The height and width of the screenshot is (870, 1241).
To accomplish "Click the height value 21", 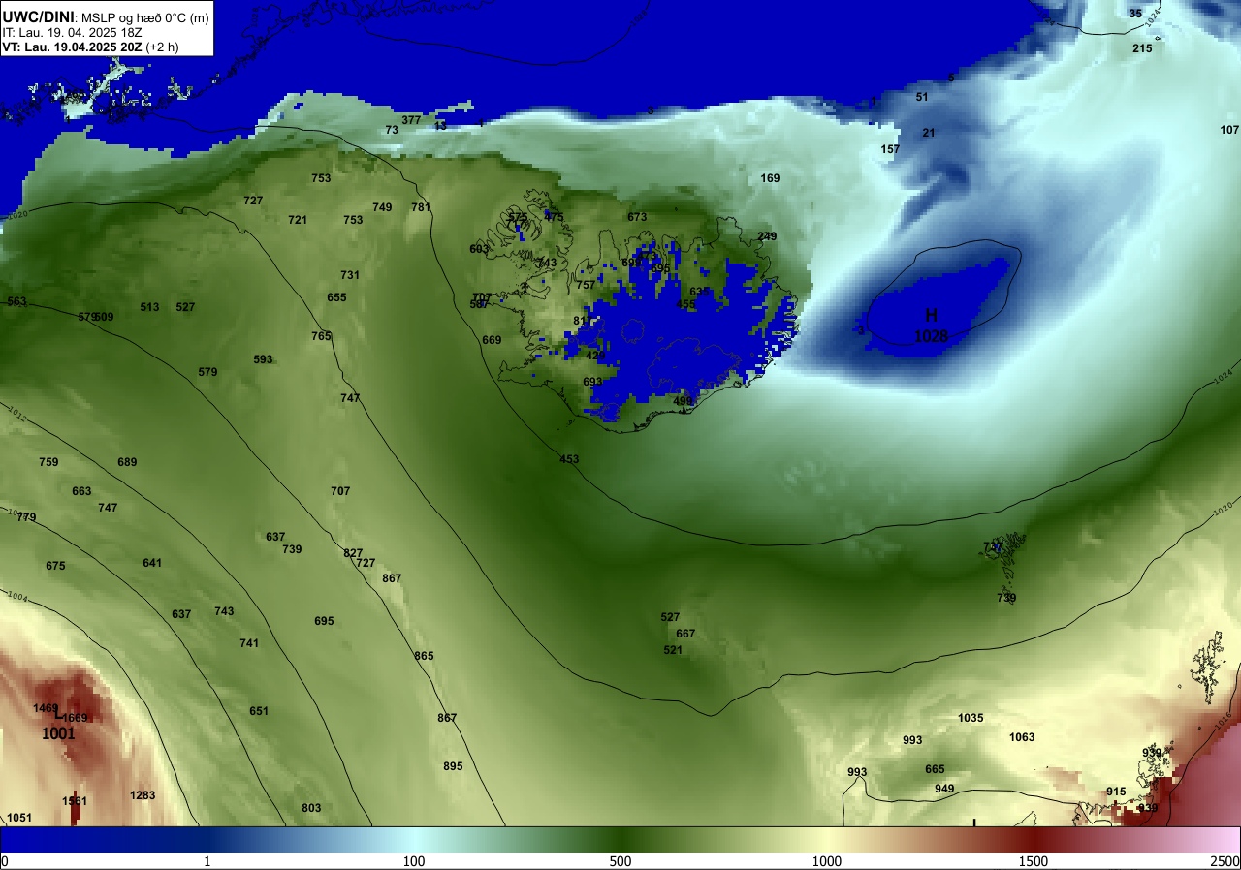I will pyautogui.click(x=929, y=133).
